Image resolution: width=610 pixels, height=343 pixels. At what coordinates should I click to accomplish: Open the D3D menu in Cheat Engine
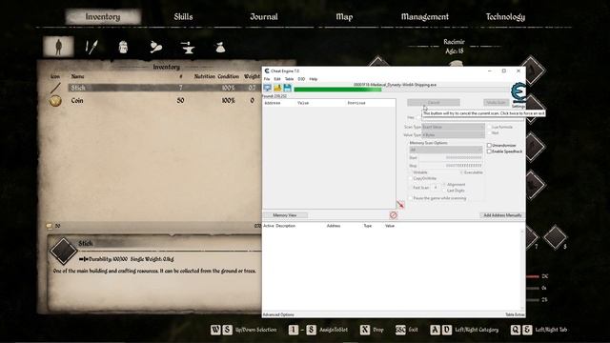(x=301, y=79)
